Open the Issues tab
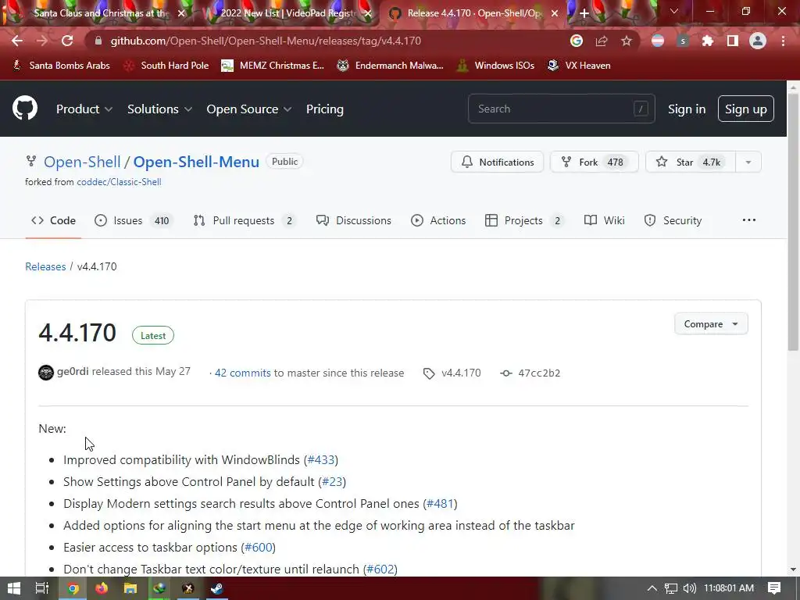800x600 pixels. (x=134, y=220)
